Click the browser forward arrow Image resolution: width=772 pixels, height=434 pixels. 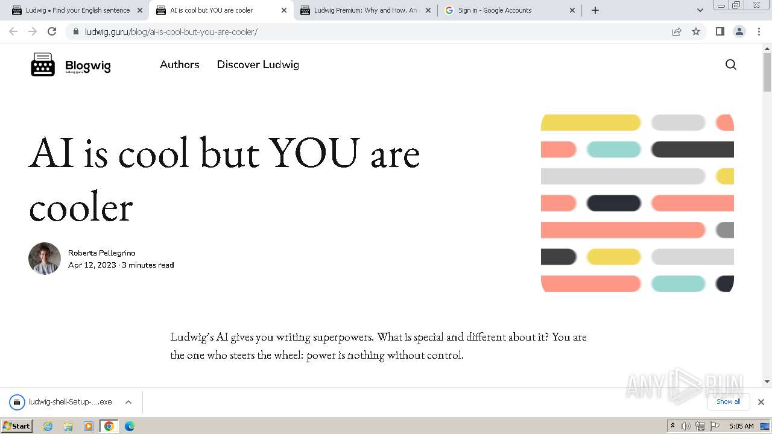pos(33,31)
